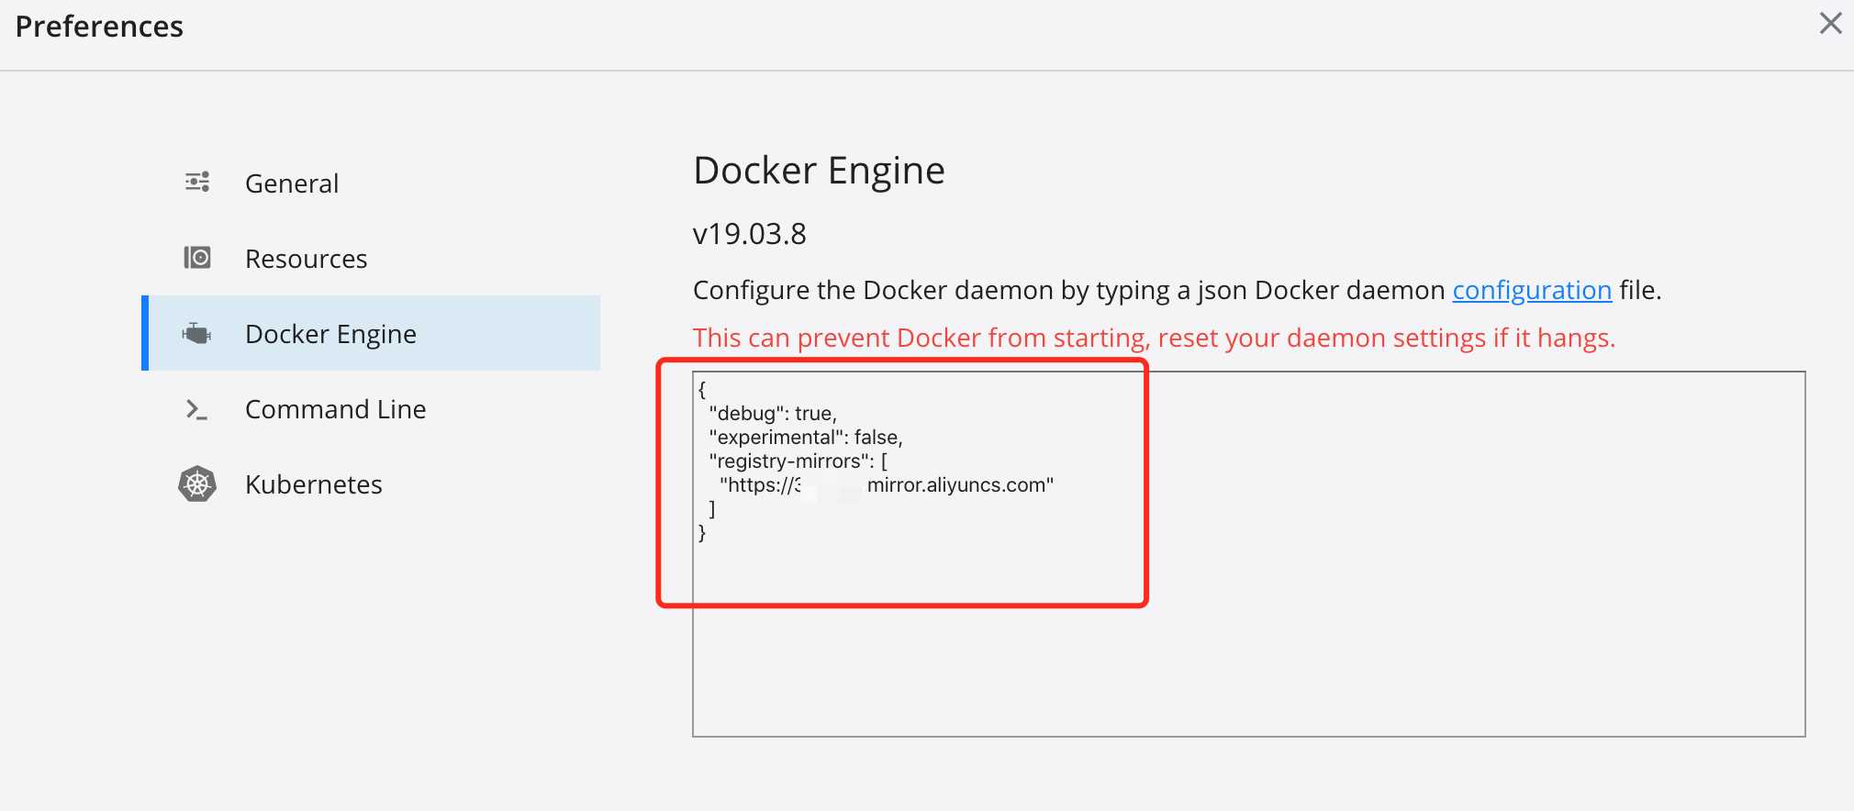Click the Resources disk icon
Screen dimensions: 1854x811
197,258
